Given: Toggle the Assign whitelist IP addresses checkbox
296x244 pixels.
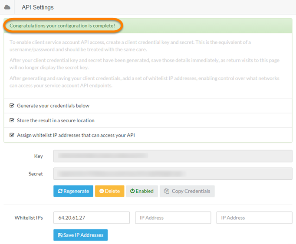Looking at the screenshot, I should [x=12, y=135].
